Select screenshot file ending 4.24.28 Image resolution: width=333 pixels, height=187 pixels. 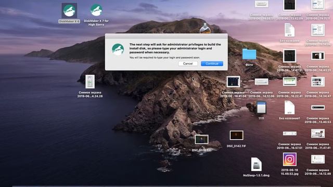90,82
